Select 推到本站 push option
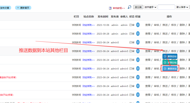This screenshot has width=190, height=103. (170, 69)
